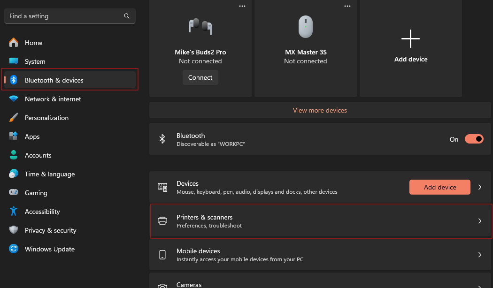Click the Privacy & security shield icon
The width and height of the screenshot is (493, 288).
(x=14, y=230)
